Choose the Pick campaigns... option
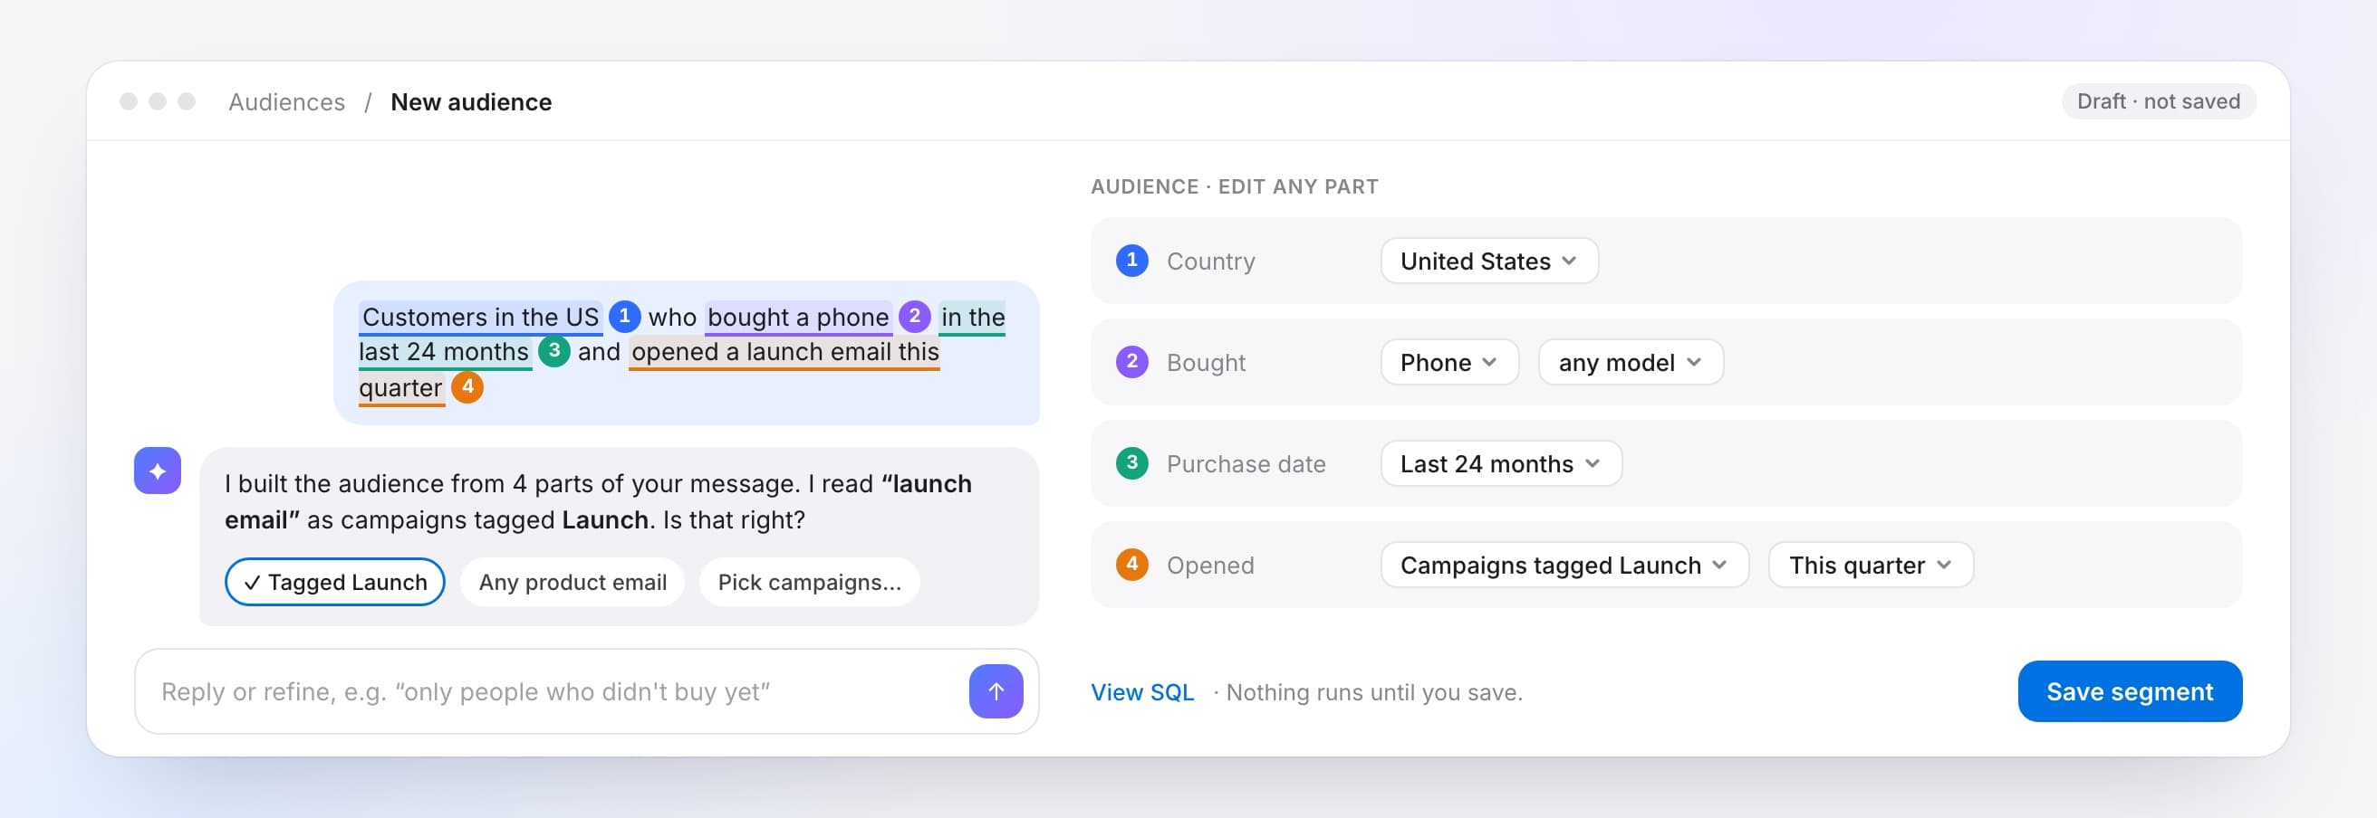 (809, 582)
